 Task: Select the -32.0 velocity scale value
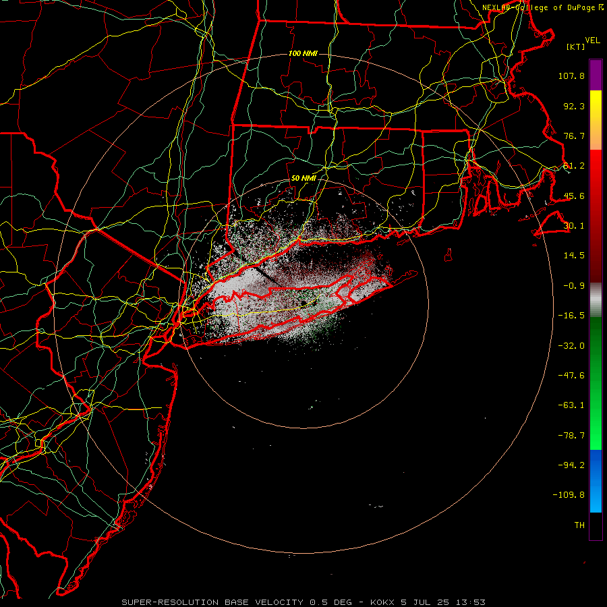[x=571, y=346]
